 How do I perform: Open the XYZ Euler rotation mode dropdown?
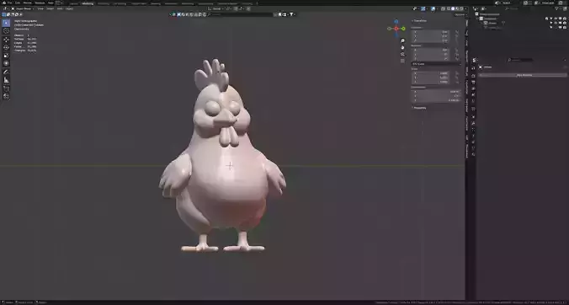point(436,63)
